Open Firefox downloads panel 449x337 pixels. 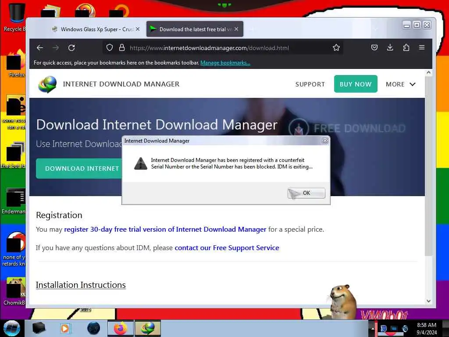click(390, 47)
